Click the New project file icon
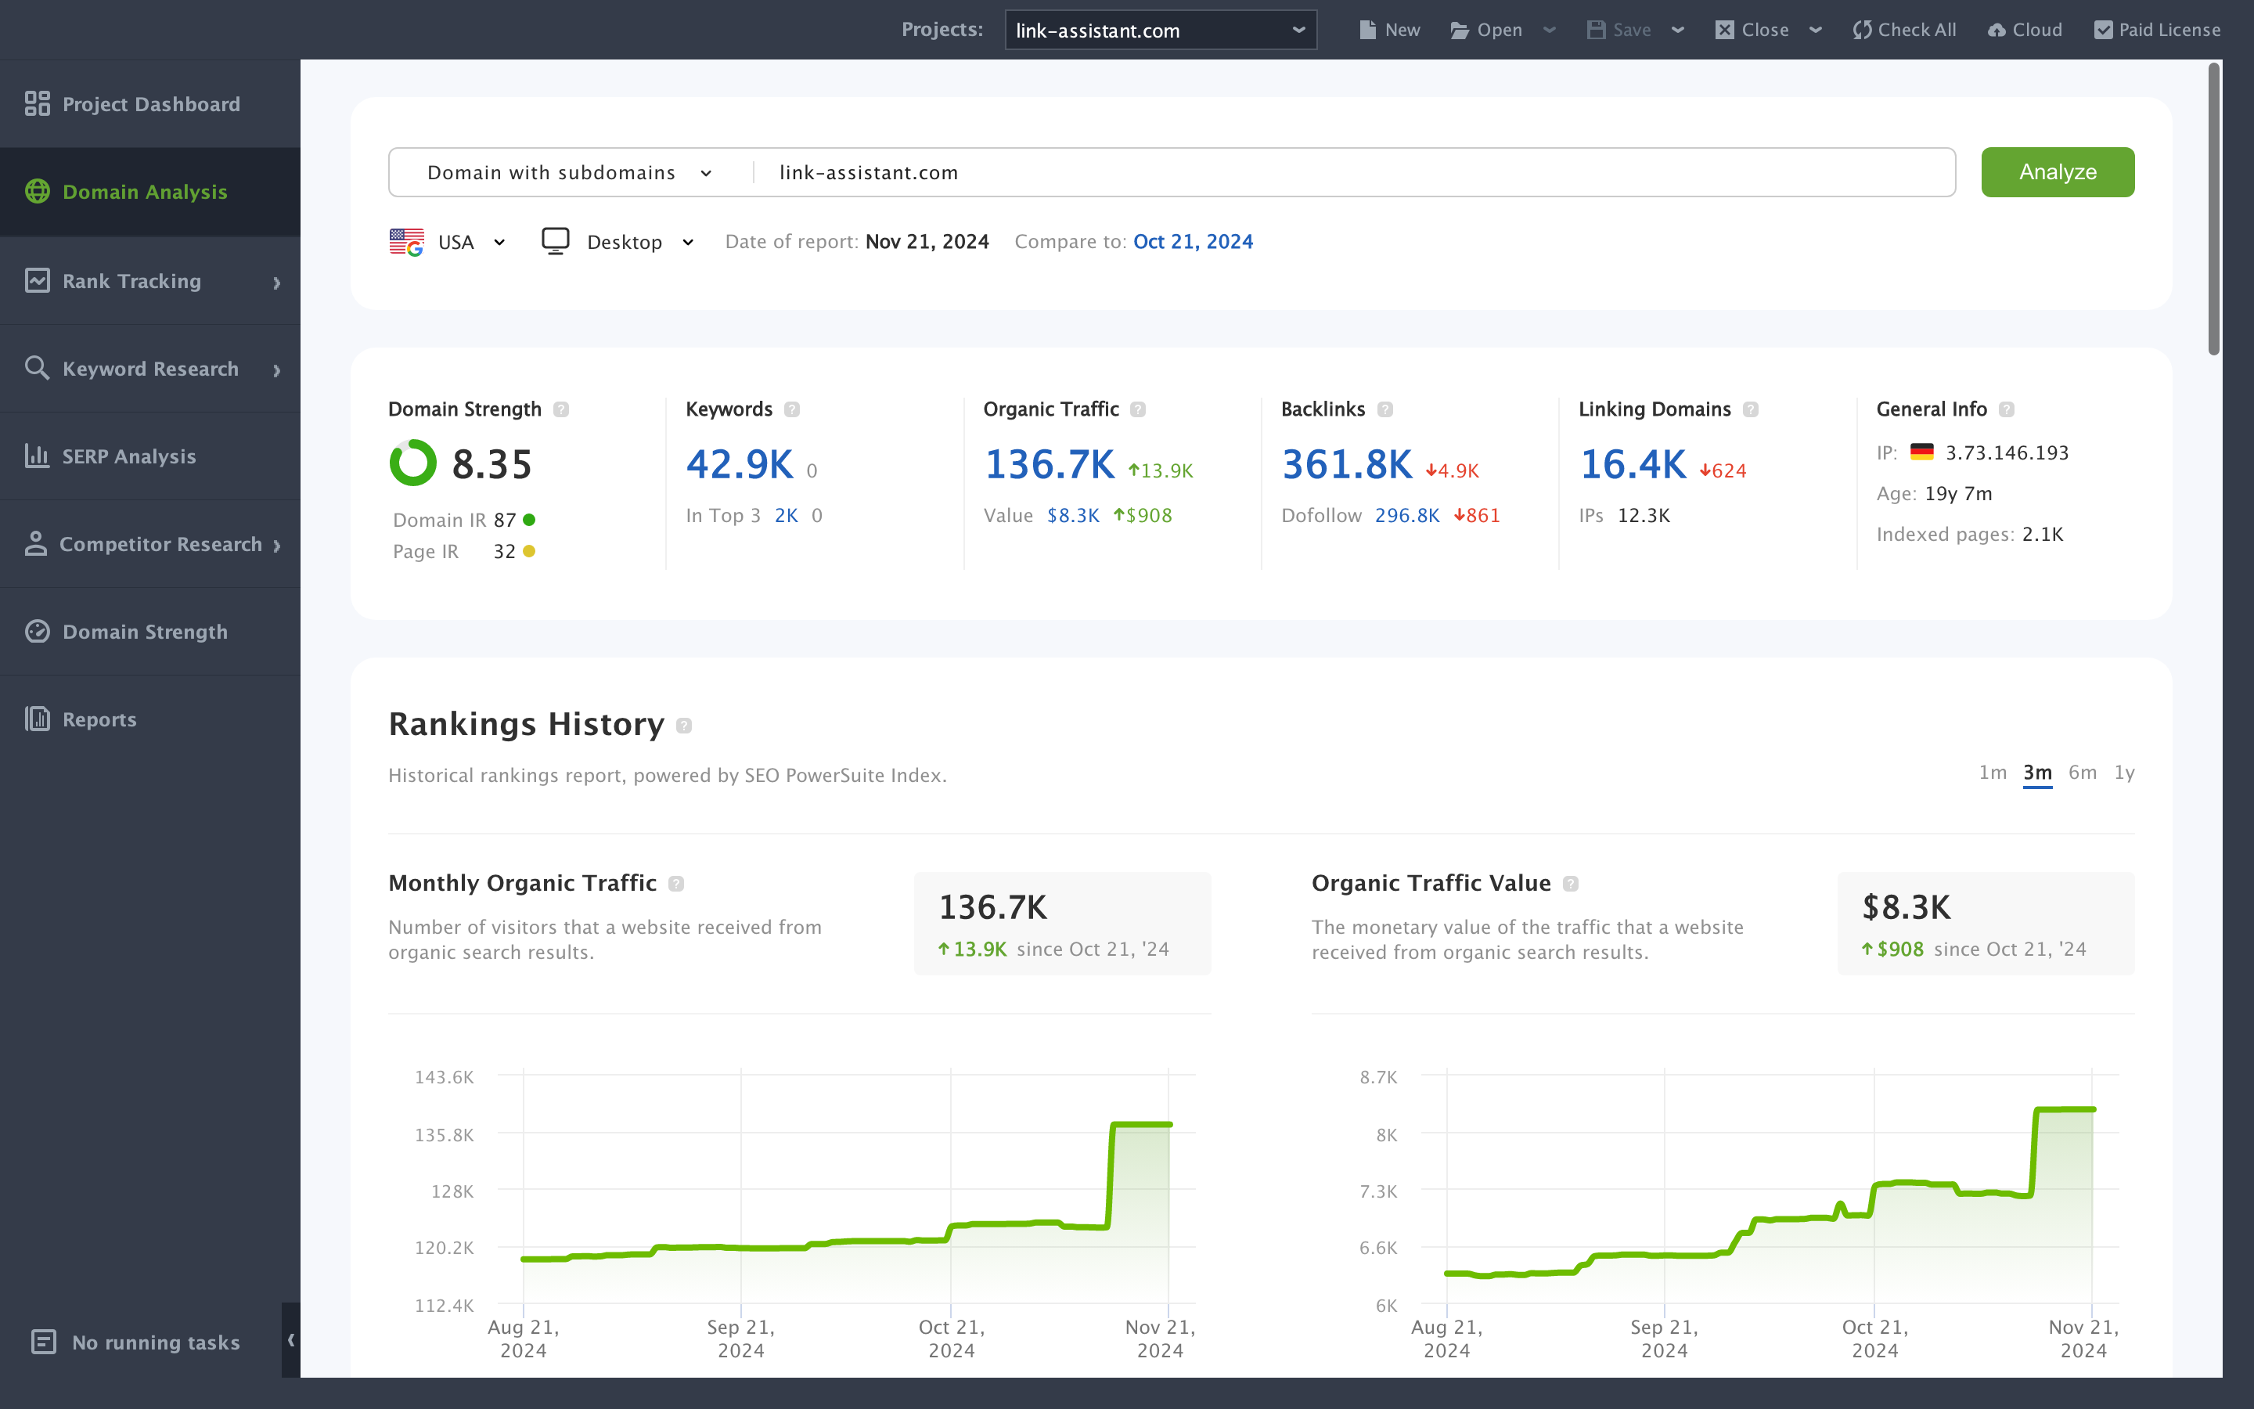Image resolution: width=2254 pixels, height=1409 pixels. (1367, 30)
